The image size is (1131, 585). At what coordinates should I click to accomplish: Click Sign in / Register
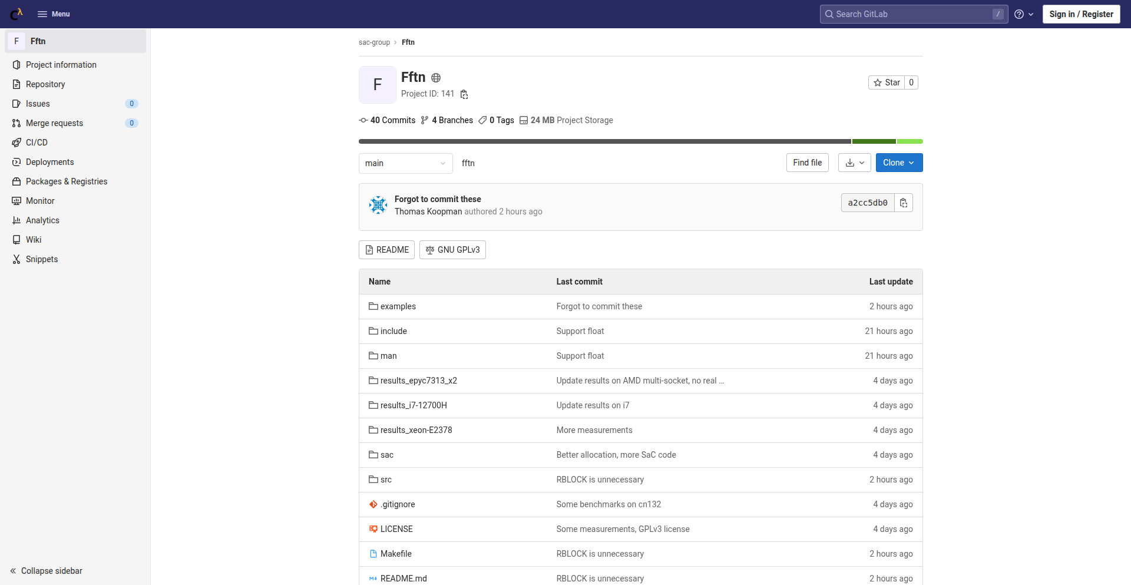[1081, 14]
